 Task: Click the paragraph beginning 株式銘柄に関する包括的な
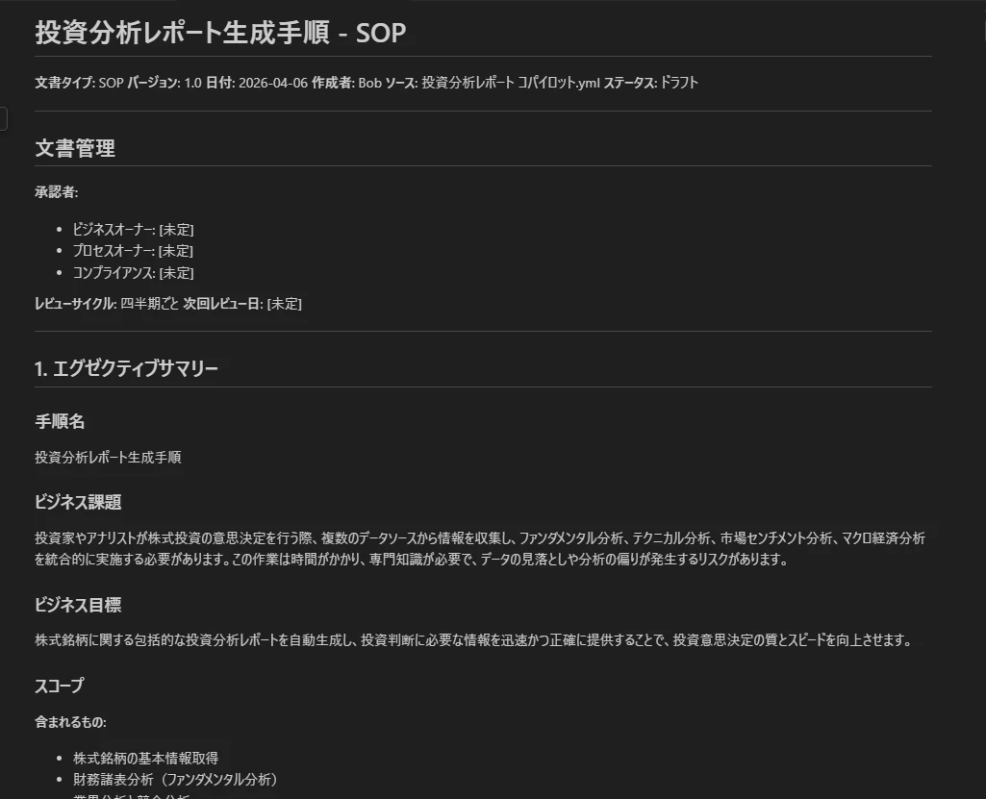(473, 640)
